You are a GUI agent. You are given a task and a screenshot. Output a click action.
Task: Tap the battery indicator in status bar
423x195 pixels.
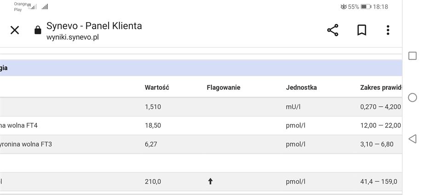coord(366,7)
